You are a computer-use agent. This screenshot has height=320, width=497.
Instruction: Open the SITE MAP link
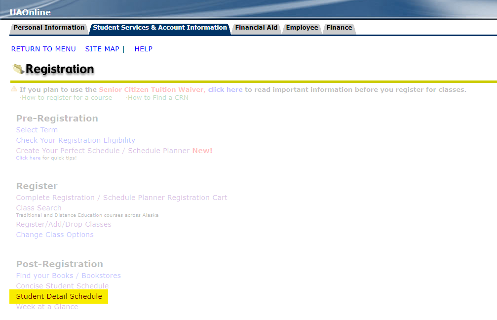tap(102, 49)
